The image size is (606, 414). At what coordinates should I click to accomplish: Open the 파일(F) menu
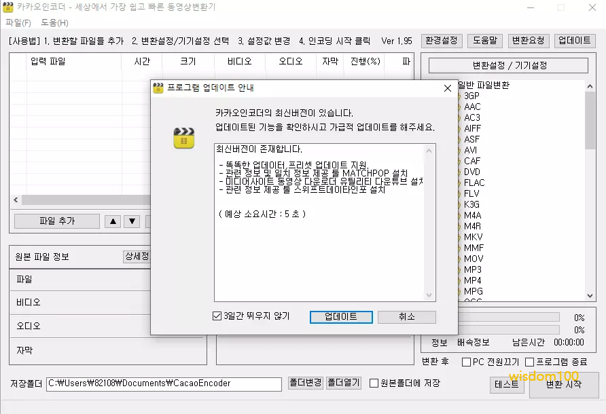[x=18, y=22]
